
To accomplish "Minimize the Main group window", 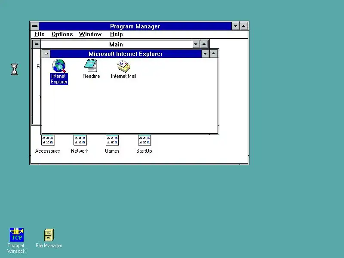I will click(196, 44).
